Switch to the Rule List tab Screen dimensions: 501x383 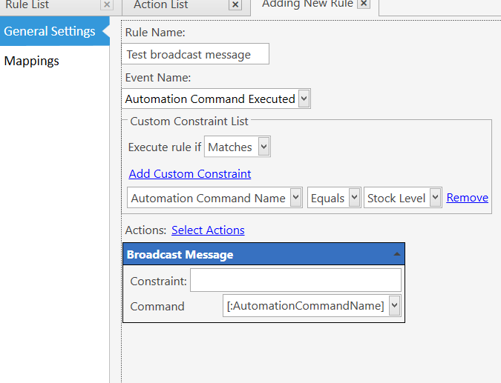pos(27,4)
